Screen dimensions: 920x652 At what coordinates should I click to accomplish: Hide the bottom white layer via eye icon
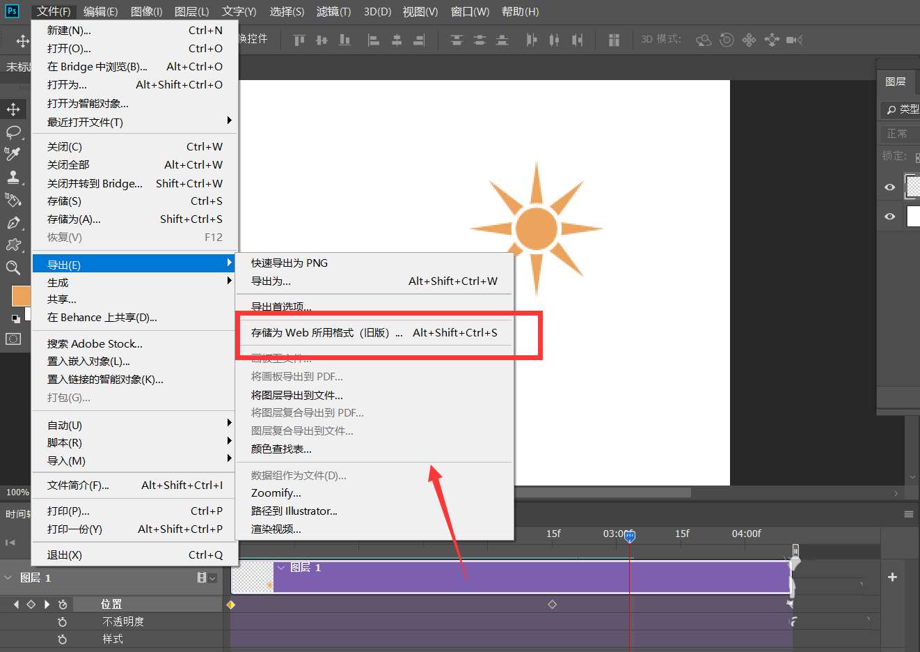[x=889, y=216]
